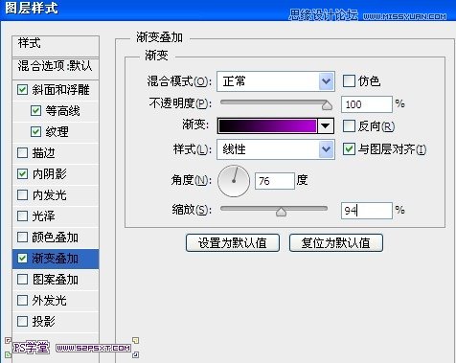Open the 光泽 settings row
The height and width of the screenshot is (363, 456).
56,216
